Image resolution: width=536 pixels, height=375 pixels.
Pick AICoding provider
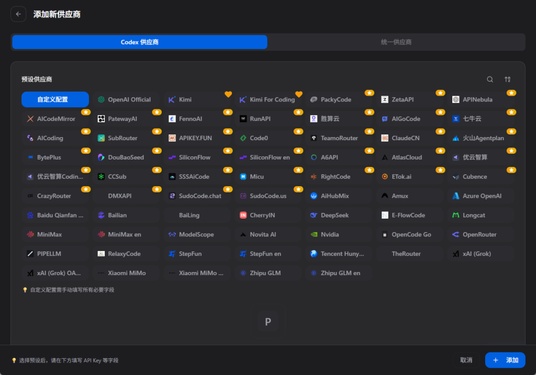55,138
